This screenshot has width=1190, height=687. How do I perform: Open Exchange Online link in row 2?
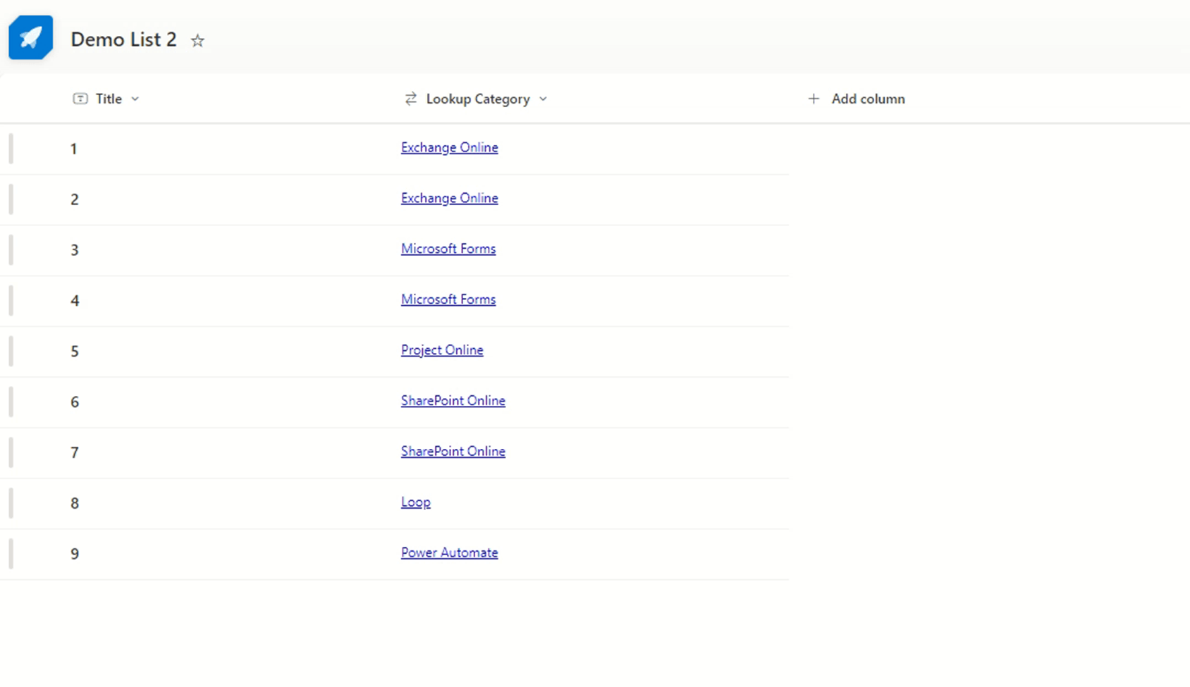(450, 198)
